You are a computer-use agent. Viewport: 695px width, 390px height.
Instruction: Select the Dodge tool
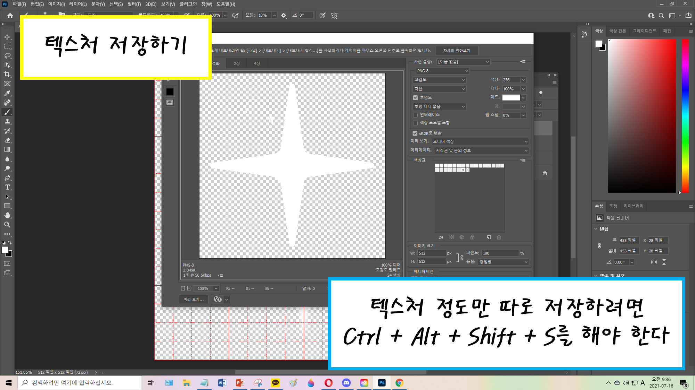point(7,168)
